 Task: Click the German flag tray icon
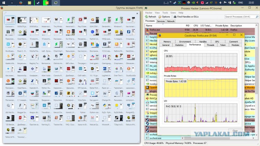pyautogui.click(x=184, y=3)
